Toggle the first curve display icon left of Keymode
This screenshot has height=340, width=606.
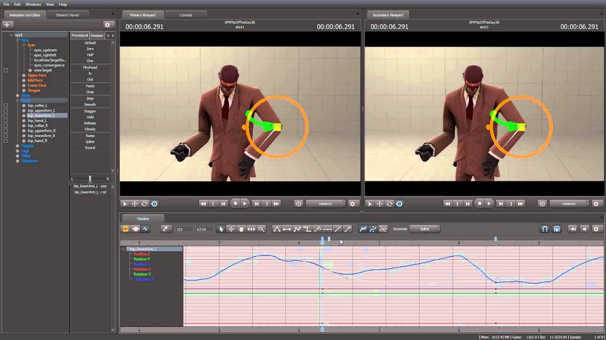[363, 229]
